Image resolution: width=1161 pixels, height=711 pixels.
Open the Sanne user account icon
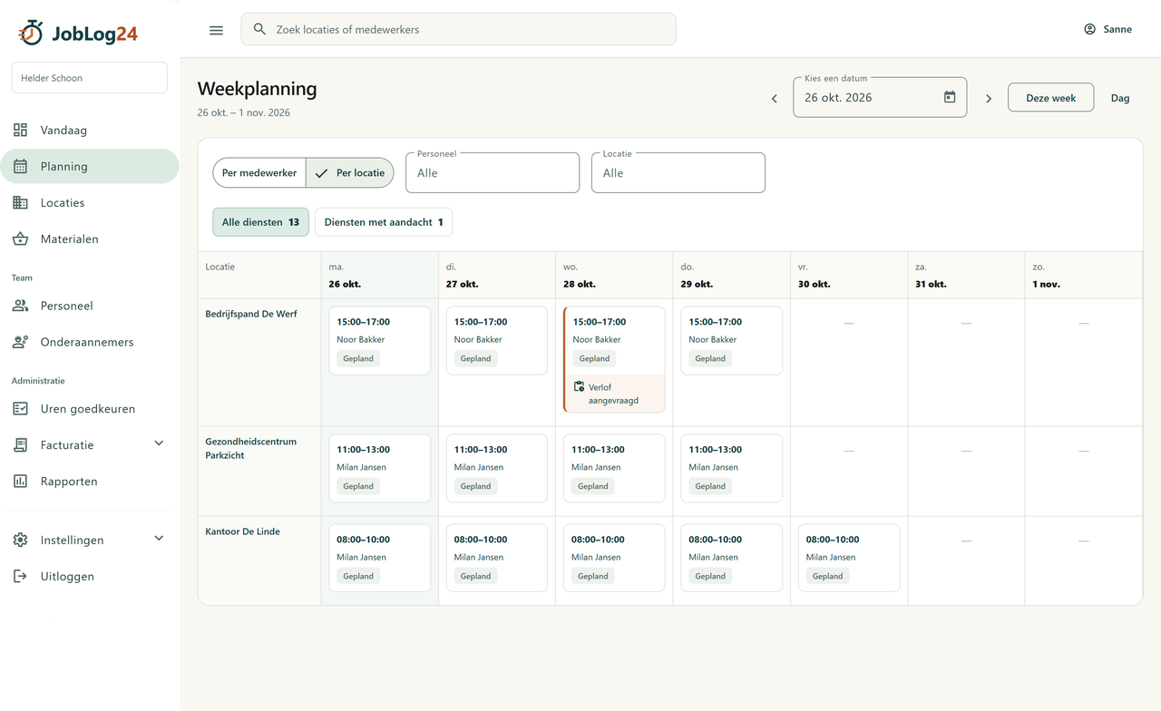pos(1089,29)
